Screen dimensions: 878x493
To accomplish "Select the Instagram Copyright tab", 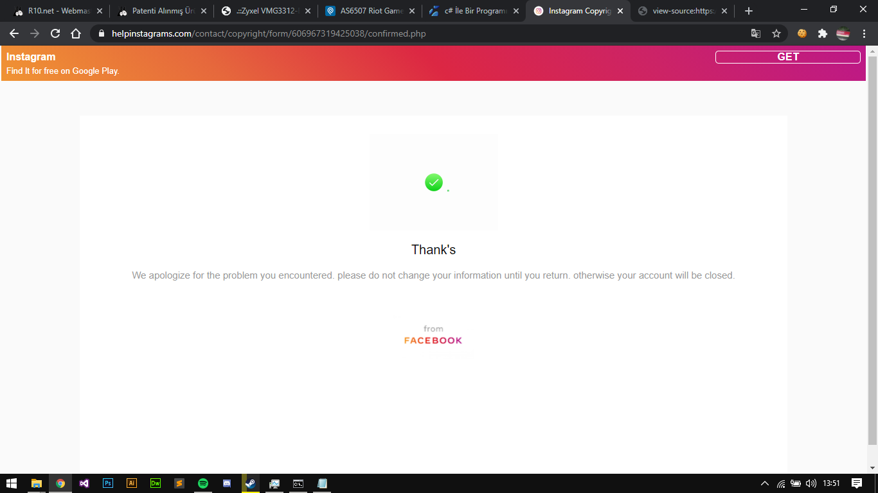I will [x=578, y=11].
